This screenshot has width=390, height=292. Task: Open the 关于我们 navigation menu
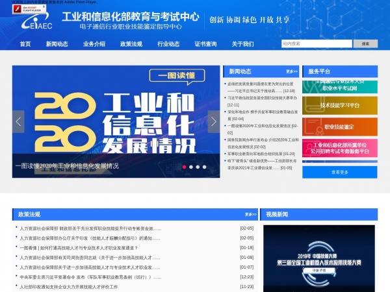pos(242,44)
